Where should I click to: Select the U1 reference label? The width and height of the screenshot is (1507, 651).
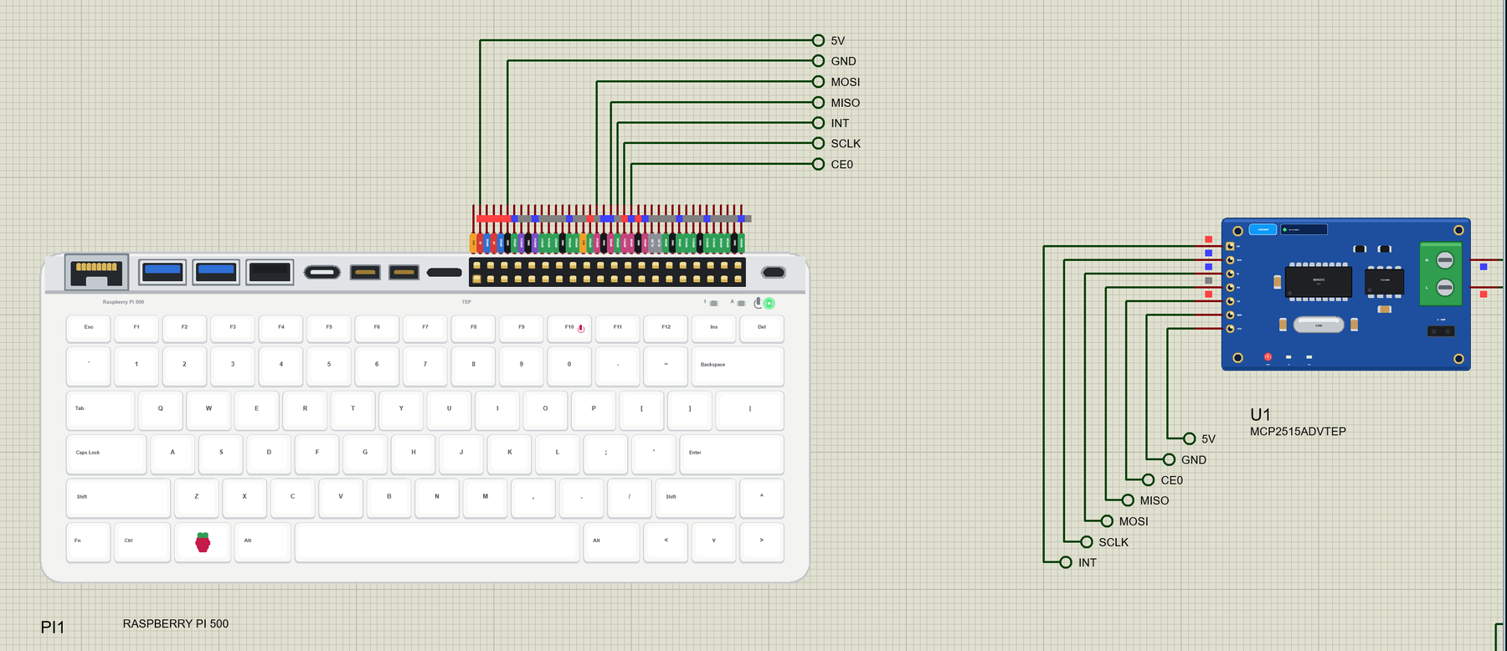point(1260,414)
